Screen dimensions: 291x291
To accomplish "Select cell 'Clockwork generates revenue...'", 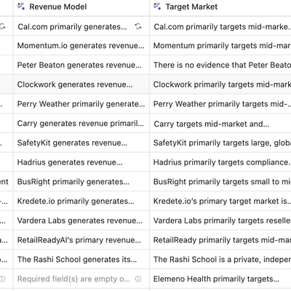I will pos(81,84).
